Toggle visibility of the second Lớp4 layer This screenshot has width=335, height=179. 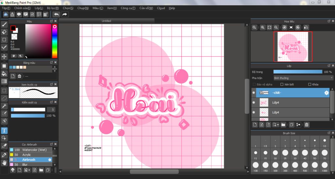coord(254,112)
